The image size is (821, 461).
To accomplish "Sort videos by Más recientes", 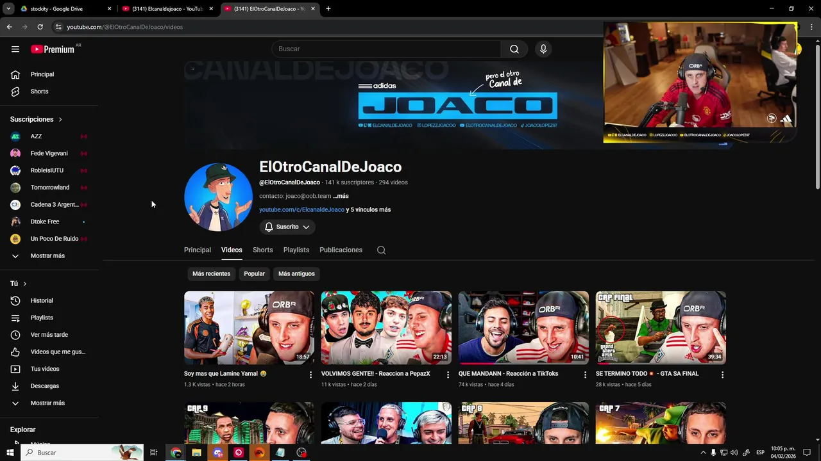I will point(211,274).
